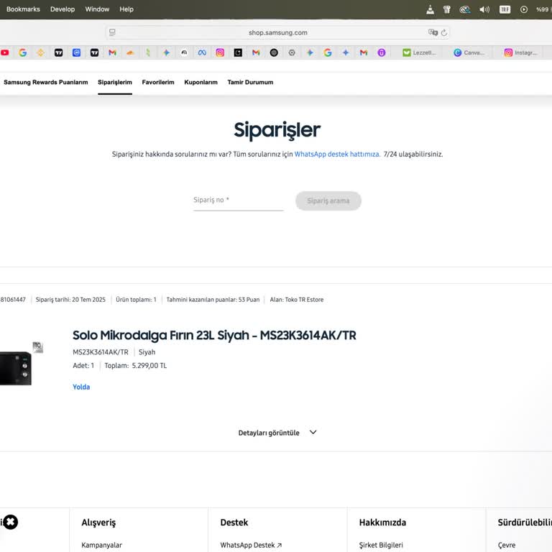Image resolution: width=552 pixels, height=552 pixels.
Task: Click the shop.samsung.com address bar
Action: coord(277,32)
